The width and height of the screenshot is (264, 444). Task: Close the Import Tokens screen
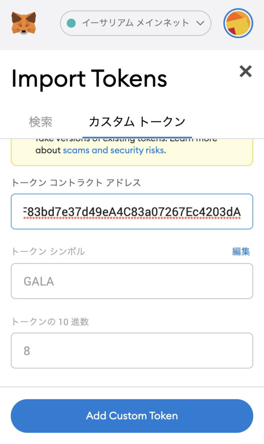tap(245, 71)
